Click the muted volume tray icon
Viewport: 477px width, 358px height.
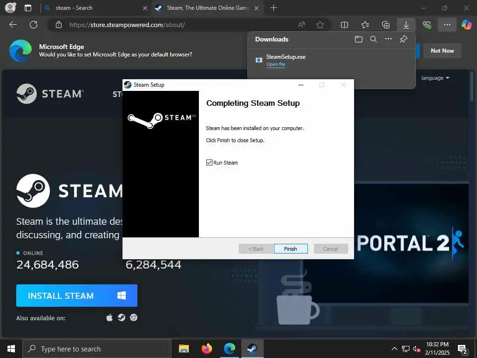[416, 349]
